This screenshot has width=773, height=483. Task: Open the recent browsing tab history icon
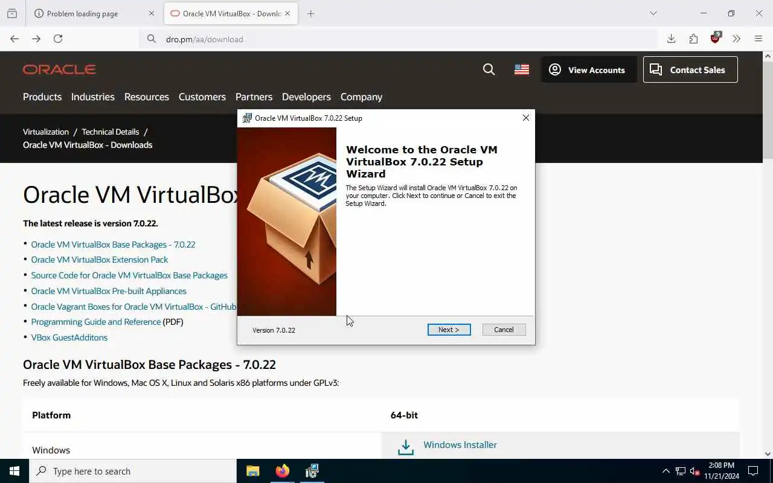[x=12, y=13]
